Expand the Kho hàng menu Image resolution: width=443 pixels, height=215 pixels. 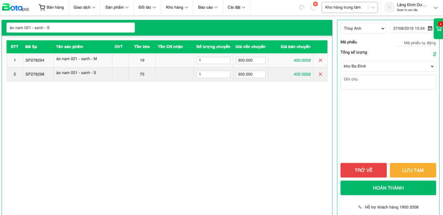coord(177,7)
